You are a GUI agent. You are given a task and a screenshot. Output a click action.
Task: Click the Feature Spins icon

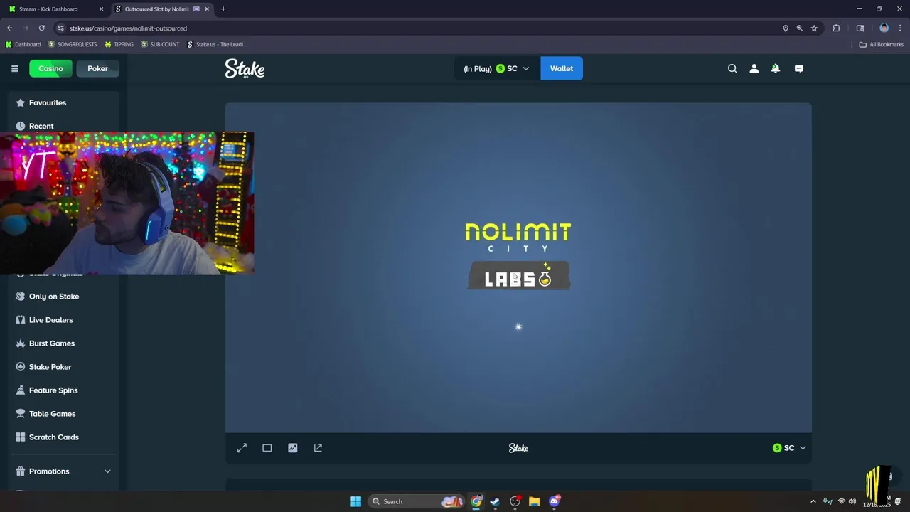(21, 390)
